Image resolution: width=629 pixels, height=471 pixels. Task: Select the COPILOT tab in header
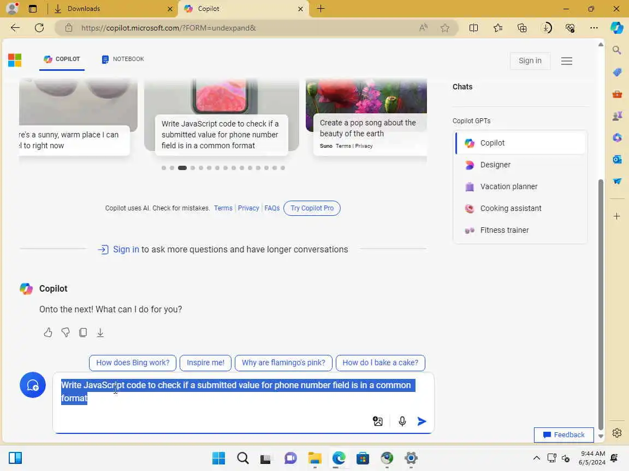click(x=62, y=59)
